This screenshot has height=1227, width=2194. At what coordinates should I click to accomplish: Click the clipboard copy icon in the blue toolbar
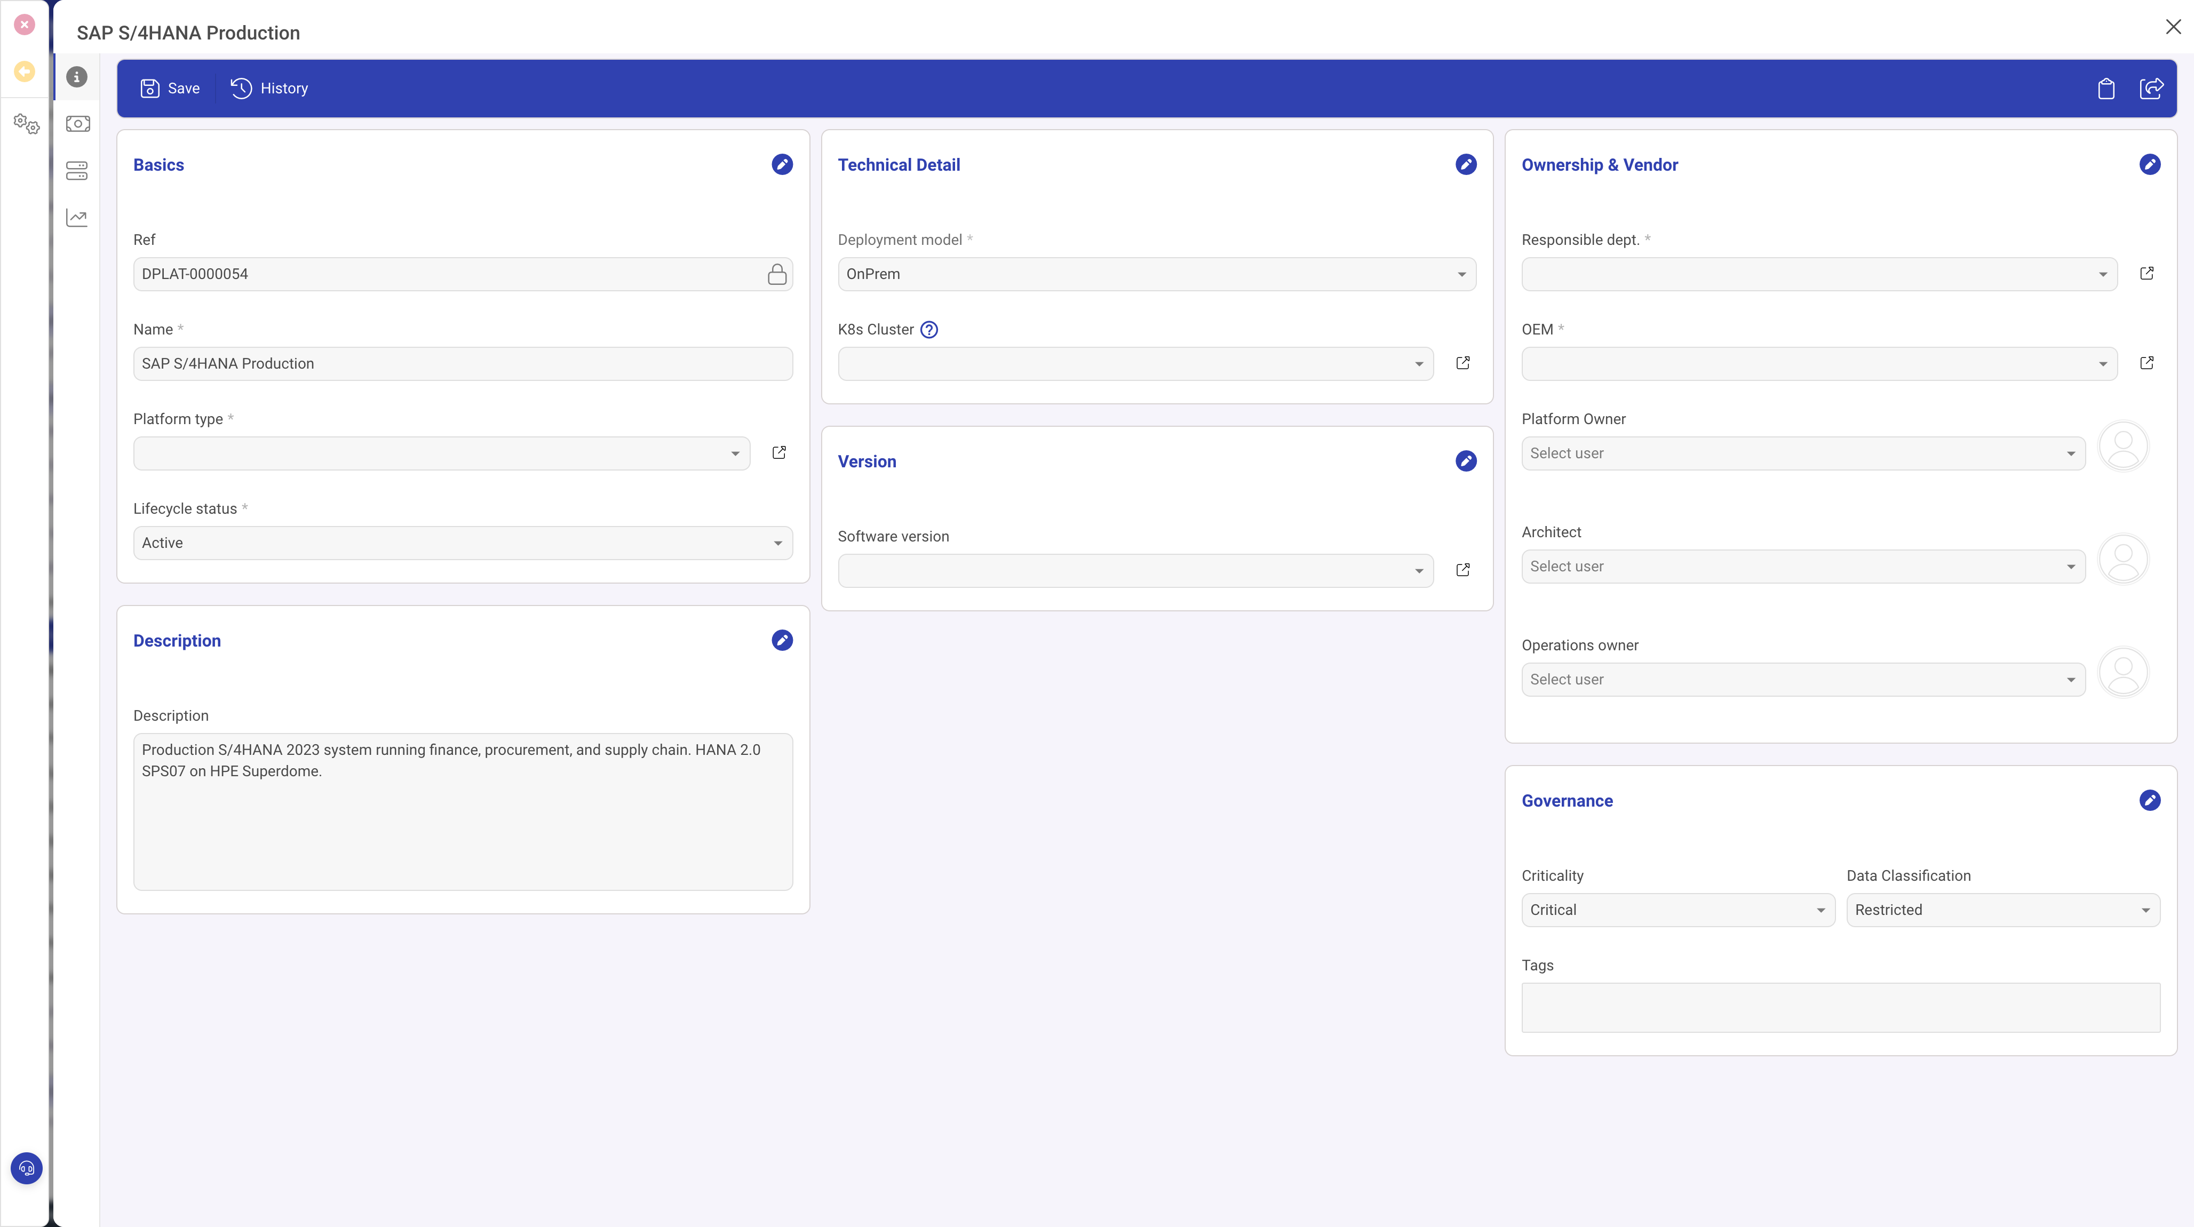2106,89
